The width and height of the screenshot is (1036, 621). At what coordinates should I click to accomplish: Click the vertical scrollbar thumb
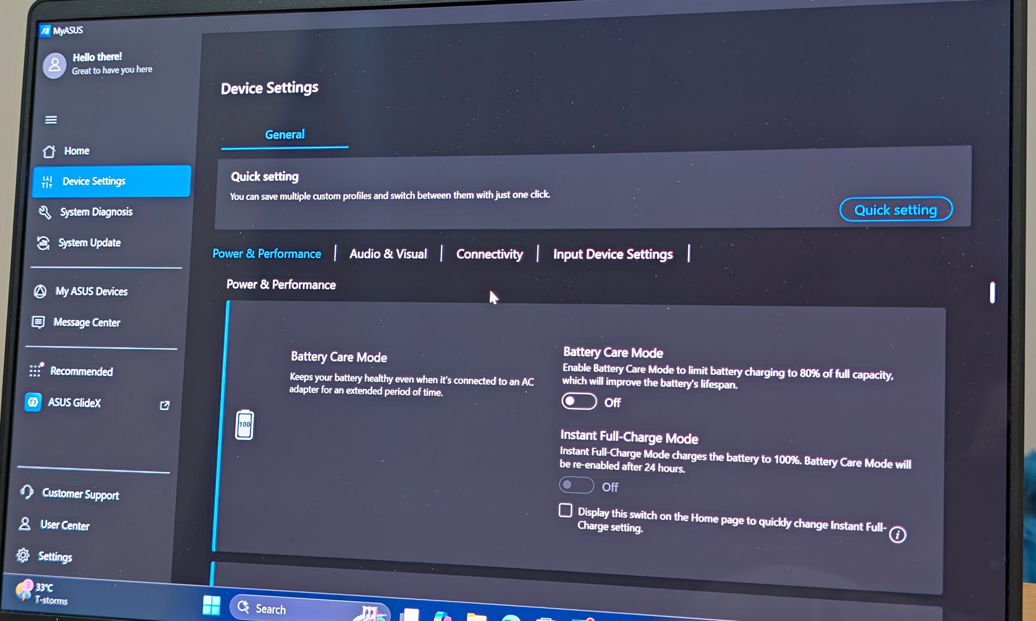pos(992,292)
